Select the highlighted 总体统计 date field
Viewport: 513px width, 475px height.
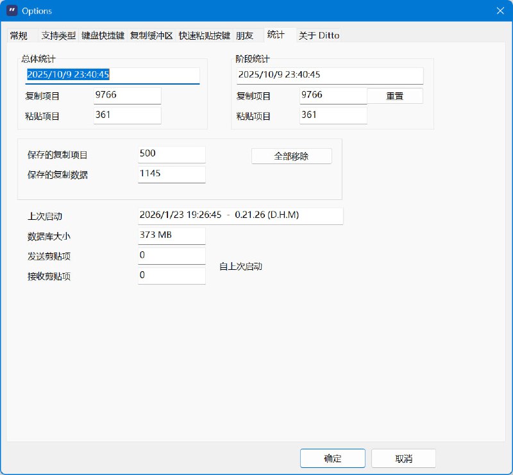click(x=114, y=75)
